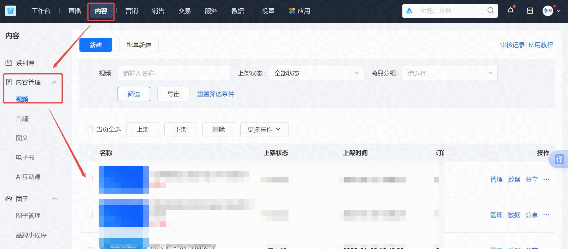
Task: Click the 上架 bulk button
Action: [143, 129]
